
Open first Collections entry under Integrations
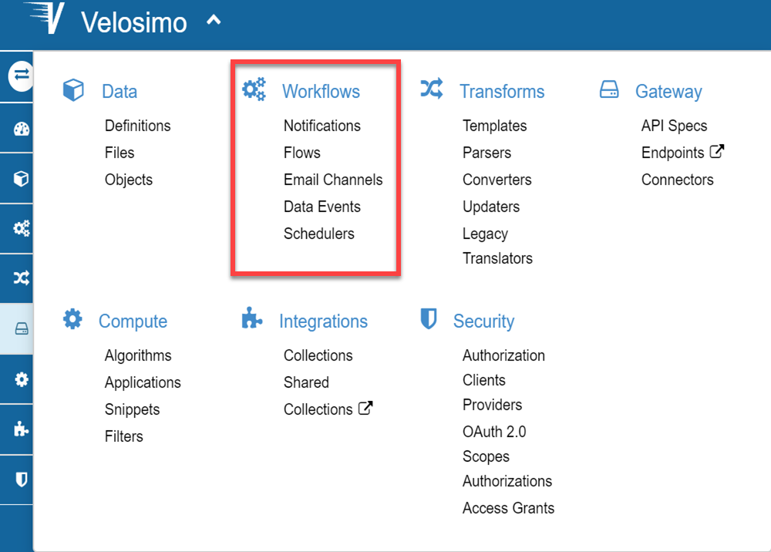pyautogui.click(x=318, y=356)
